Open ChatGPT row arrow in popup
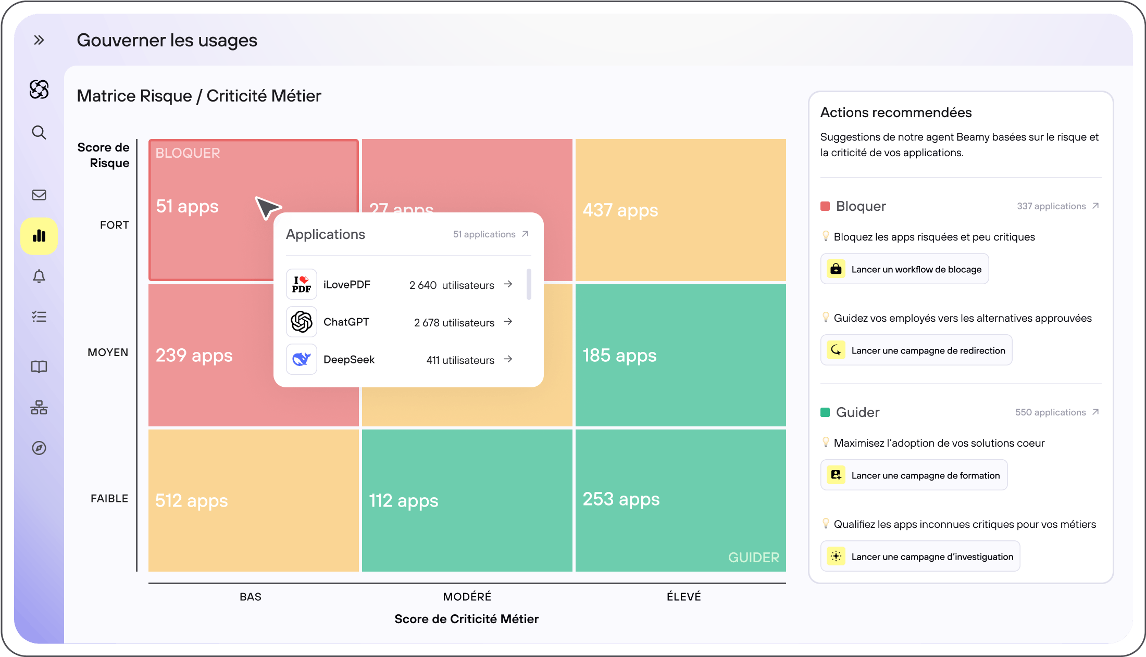 tap(508, 322)
